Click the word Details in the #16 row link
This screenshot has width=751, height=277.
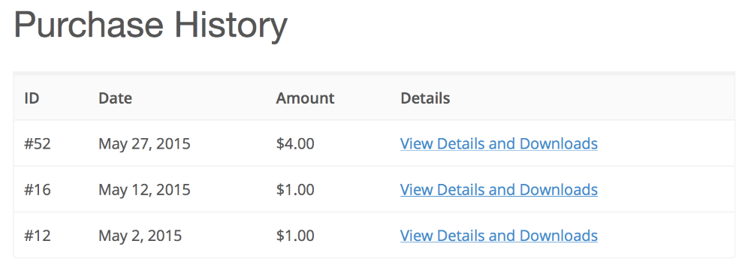(x=461, y=189)
